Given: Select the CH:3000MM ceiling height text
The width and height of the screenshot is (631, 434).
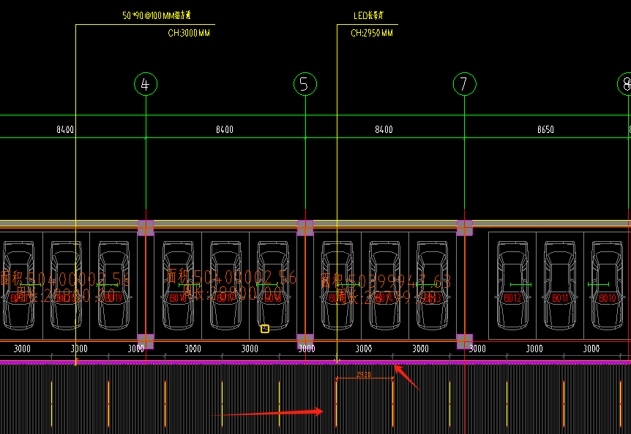Looking at the screenshot, I should (x=189, y=33).
